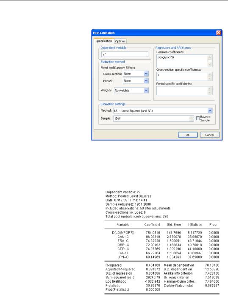
Task: Click the JPN--C variable row
Action: click(x=162, y=257)
